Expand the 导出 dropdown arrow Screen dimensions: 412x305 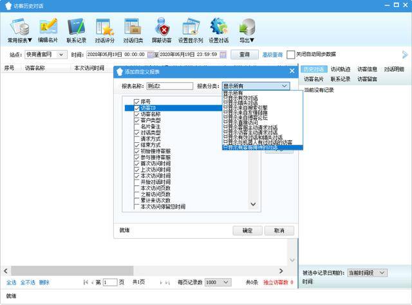252,40
